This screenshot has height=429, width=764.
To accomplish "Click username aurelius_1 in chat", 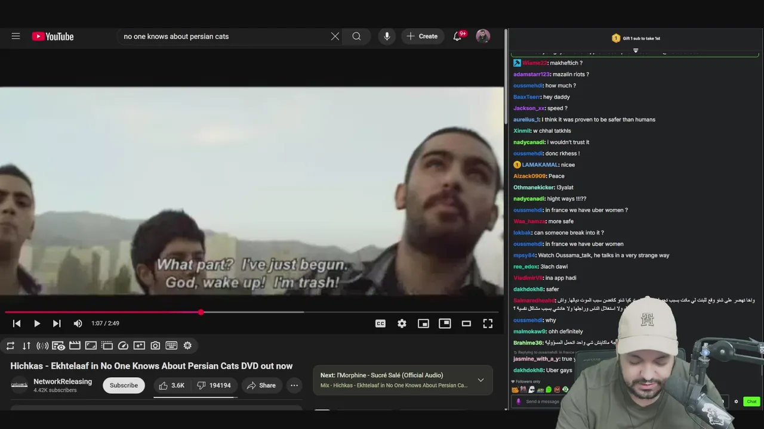I will (x=526, y=120).
